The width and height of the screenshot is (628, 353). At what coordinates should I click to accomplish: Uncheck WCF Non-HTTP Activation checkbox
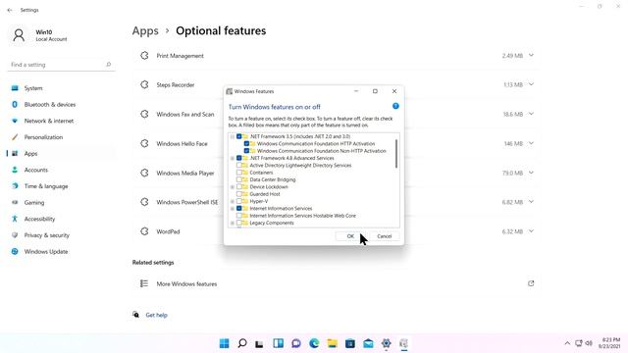pyautogui.click(x=246, y=151)
